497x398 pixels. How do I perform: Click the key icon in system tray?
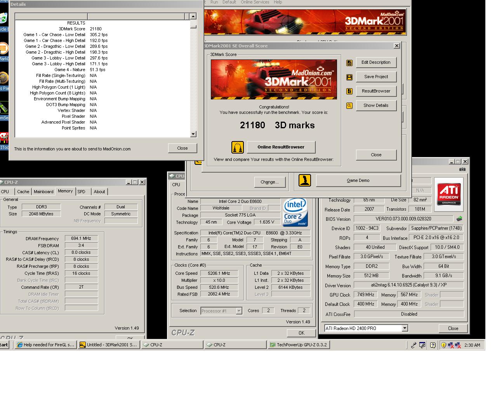414,345
